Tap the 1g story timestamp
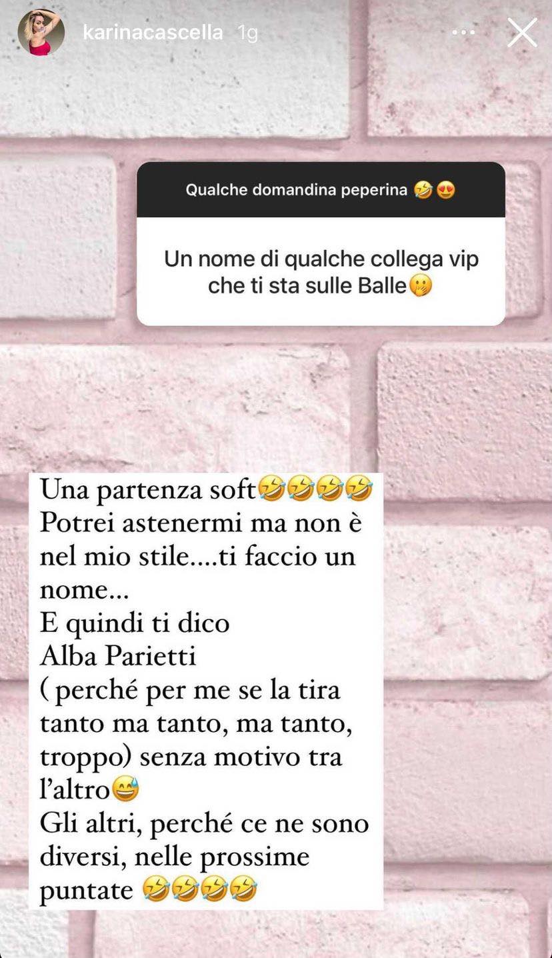552x958 pixels. tap(248, 33)
